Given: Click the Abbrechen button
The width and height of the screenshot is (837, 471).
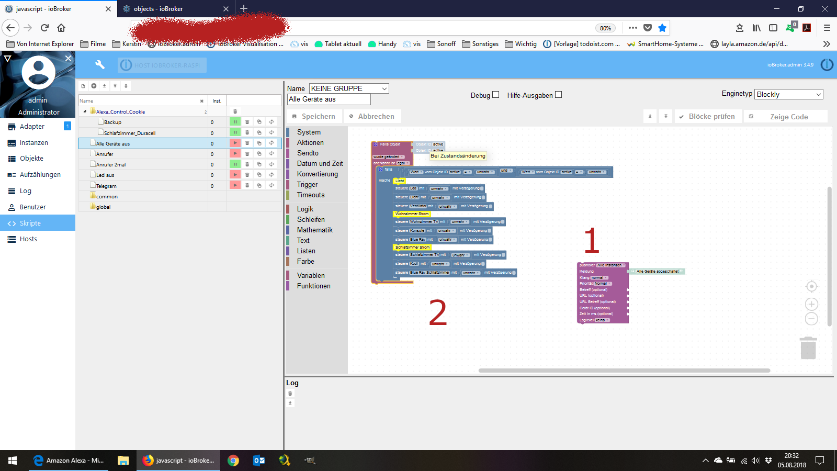Looking at the screenshot, I should coord(372,117).
